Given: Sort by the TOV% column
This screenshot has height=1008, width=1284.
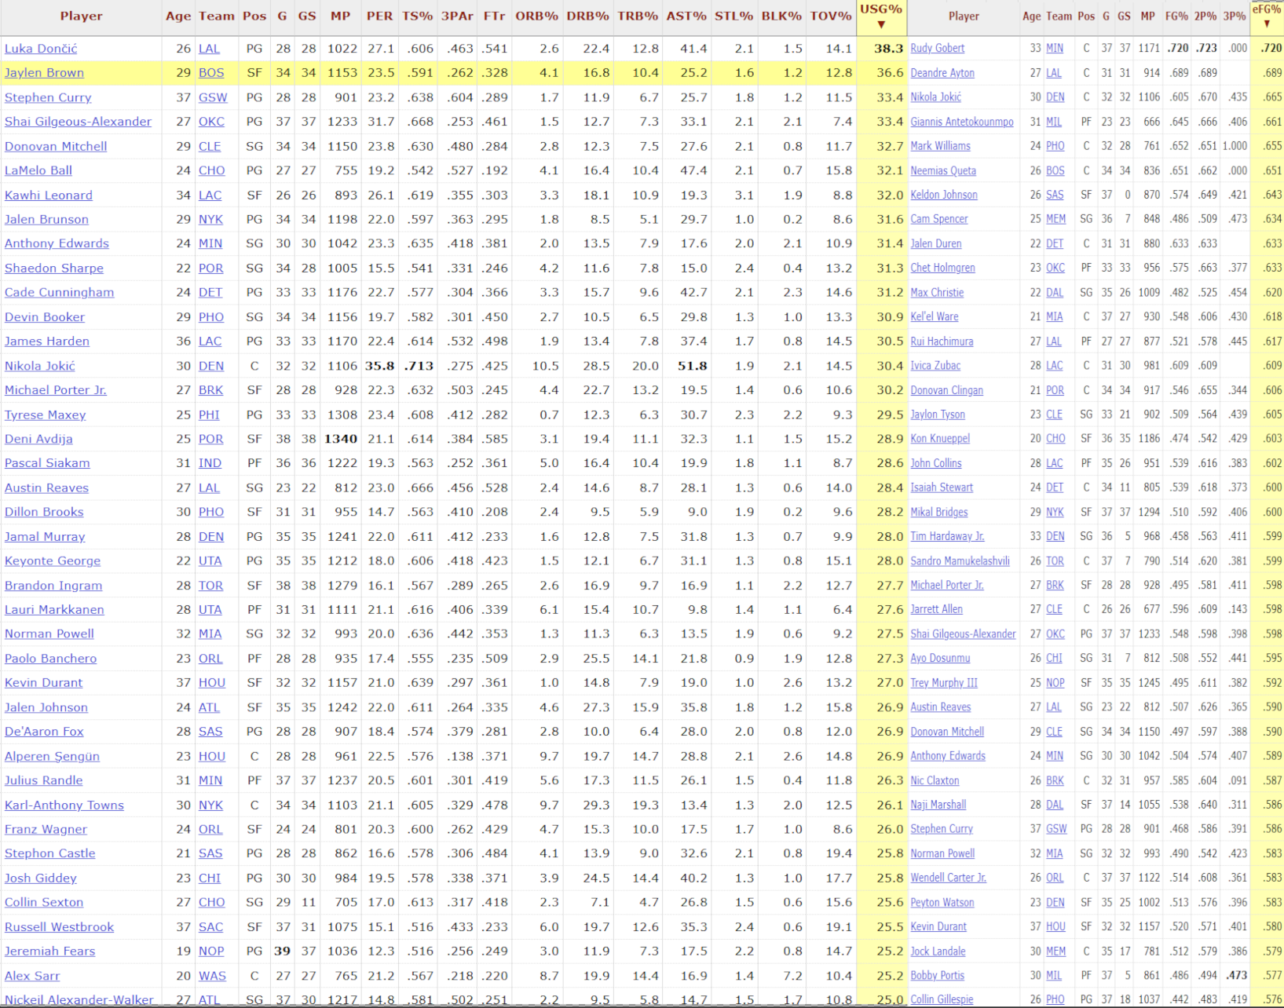Looking at the screenshot, I should pyautogui.click(x=831, y=16).
